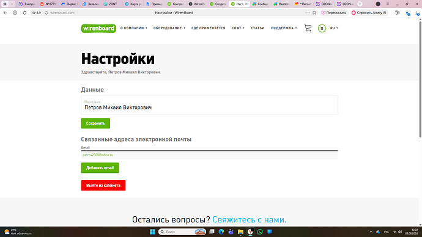Focus the Ваше имя input field
Viewport: 422px width, 237px height.
pos(209,105)
